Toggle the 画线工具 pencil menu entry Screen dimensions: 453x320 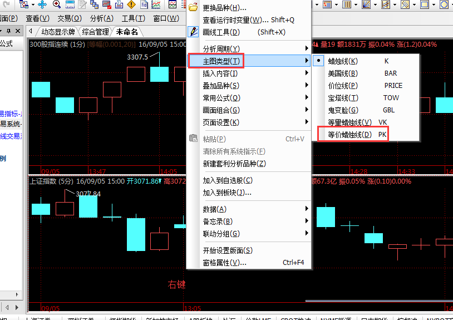coord(220,32)
